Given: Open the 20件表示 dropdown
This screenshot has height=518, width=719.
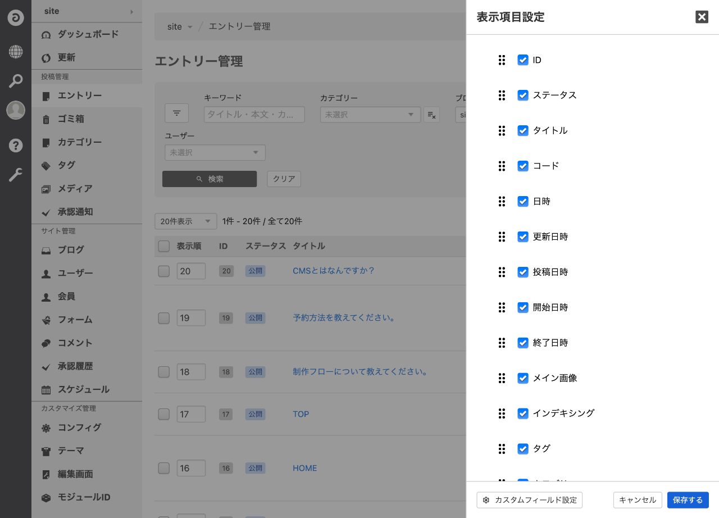Looking at the screenshot, I should [x=185, y=221].
